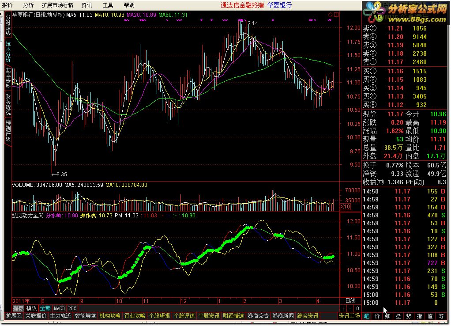Viewport: 451px width, 326px height.
Task: Click the 关联报价 button
Action: pos(36,316)
